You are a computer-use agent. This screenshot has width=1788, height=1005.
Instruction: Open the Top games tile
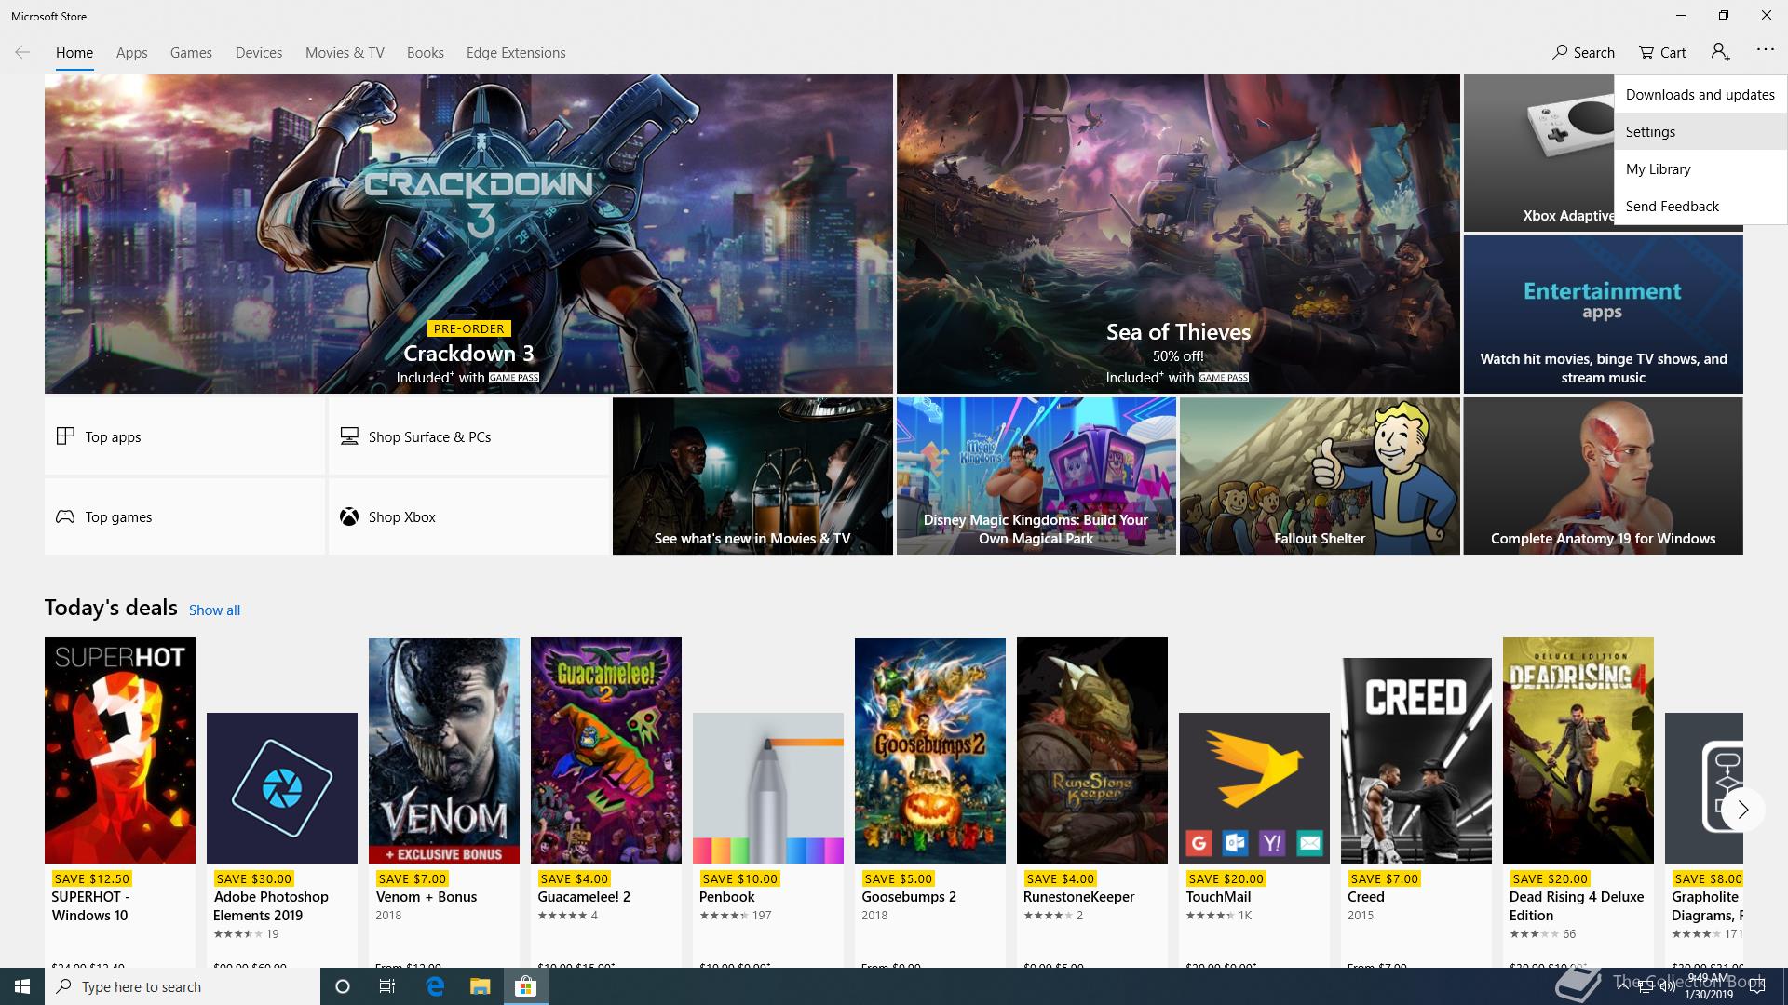coord(184,516)
